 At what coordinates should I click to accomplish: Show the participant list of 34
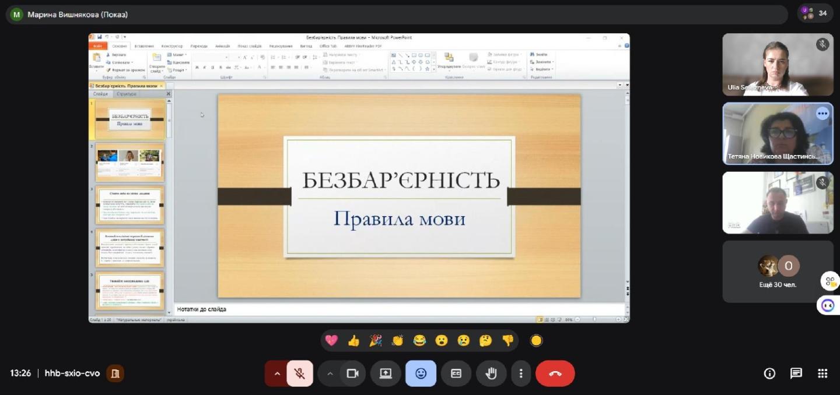click(815, 13)
